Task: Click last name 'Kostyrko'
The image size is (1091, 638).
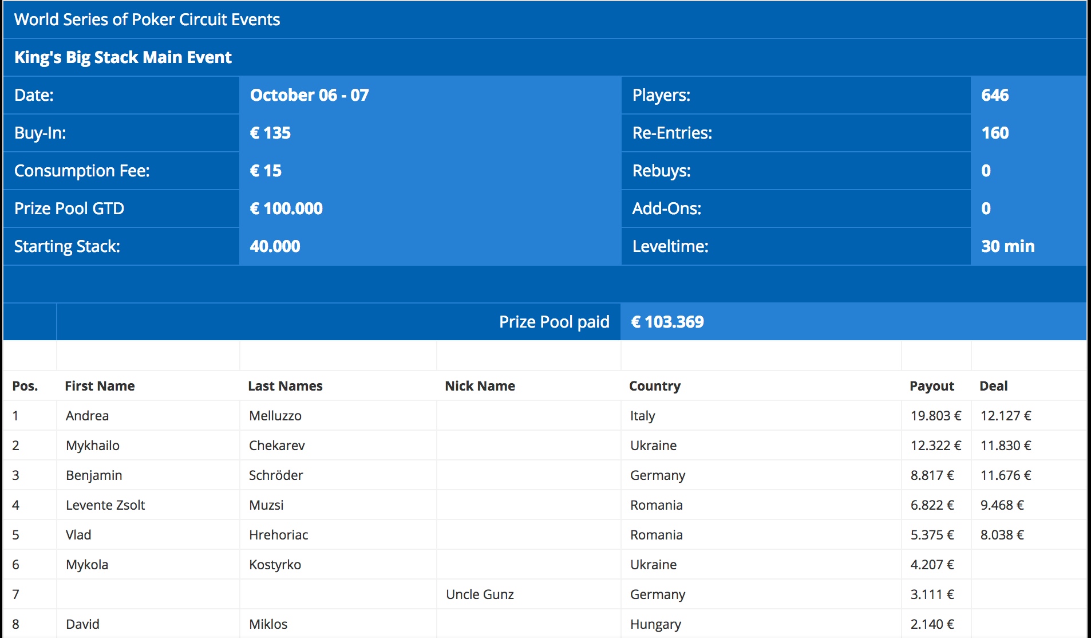Action: click(x=275, y=565)
